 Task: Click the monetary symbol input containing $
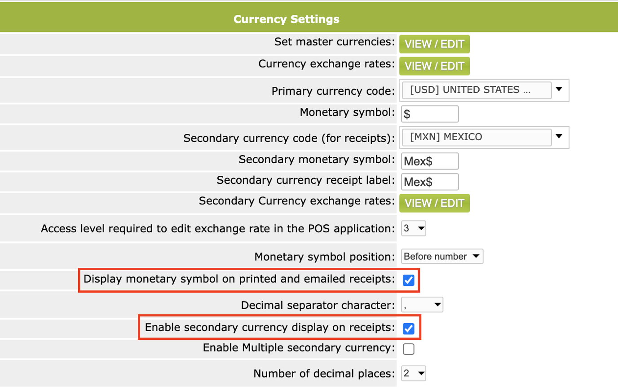coord(429,114)
